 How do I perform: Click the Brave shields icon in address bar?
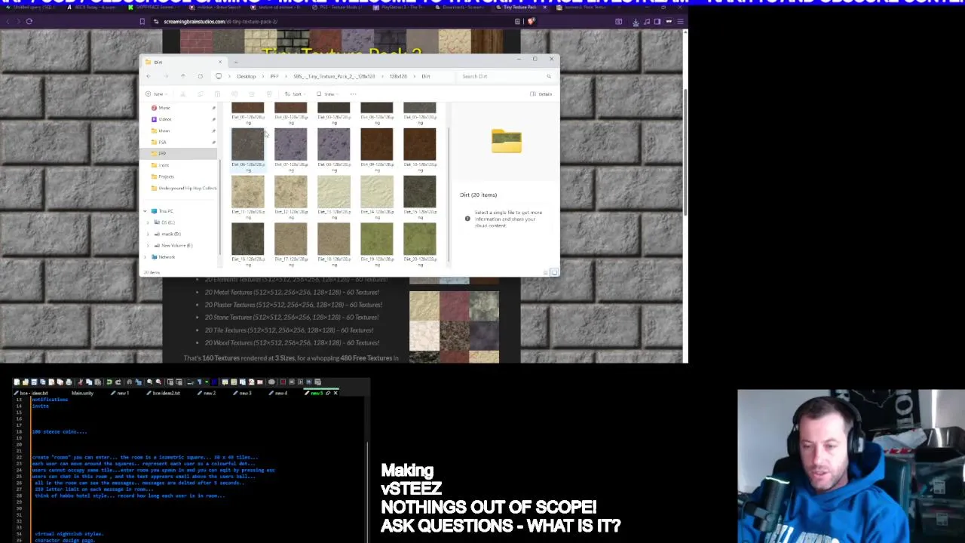click(532, 21)
